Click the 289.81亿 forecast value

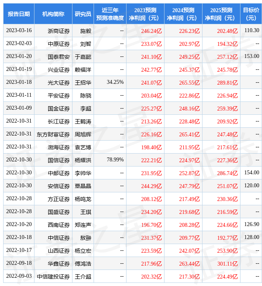click(228, 83)
